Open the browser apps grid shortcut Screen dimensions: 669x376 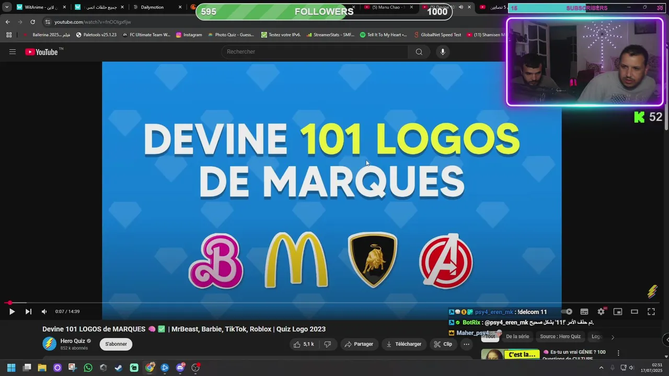9,34
